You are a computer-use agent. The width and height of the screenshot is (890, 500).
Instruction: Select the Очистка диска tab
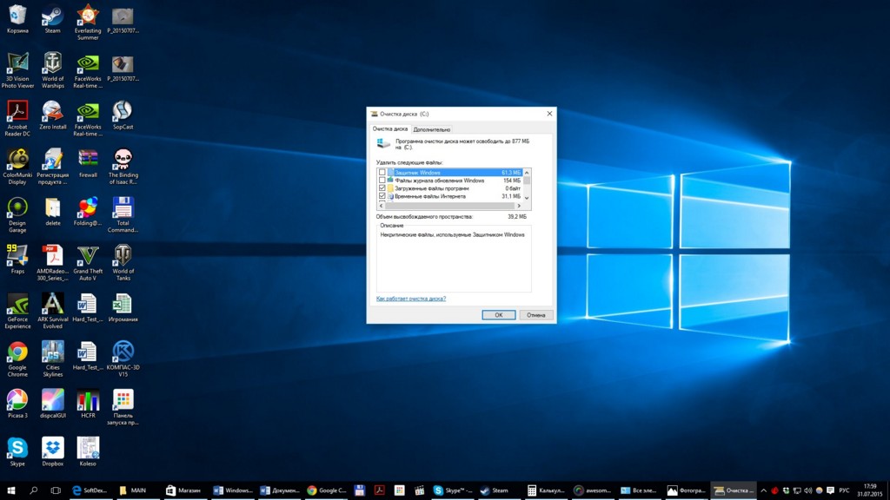390,128
